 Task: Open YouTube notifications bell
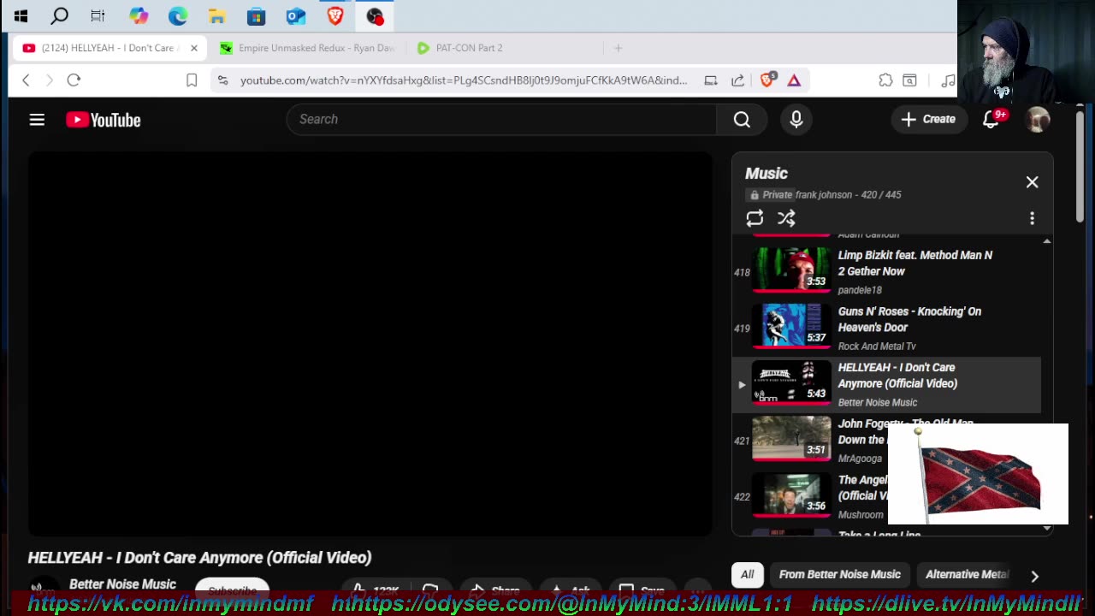991,120
